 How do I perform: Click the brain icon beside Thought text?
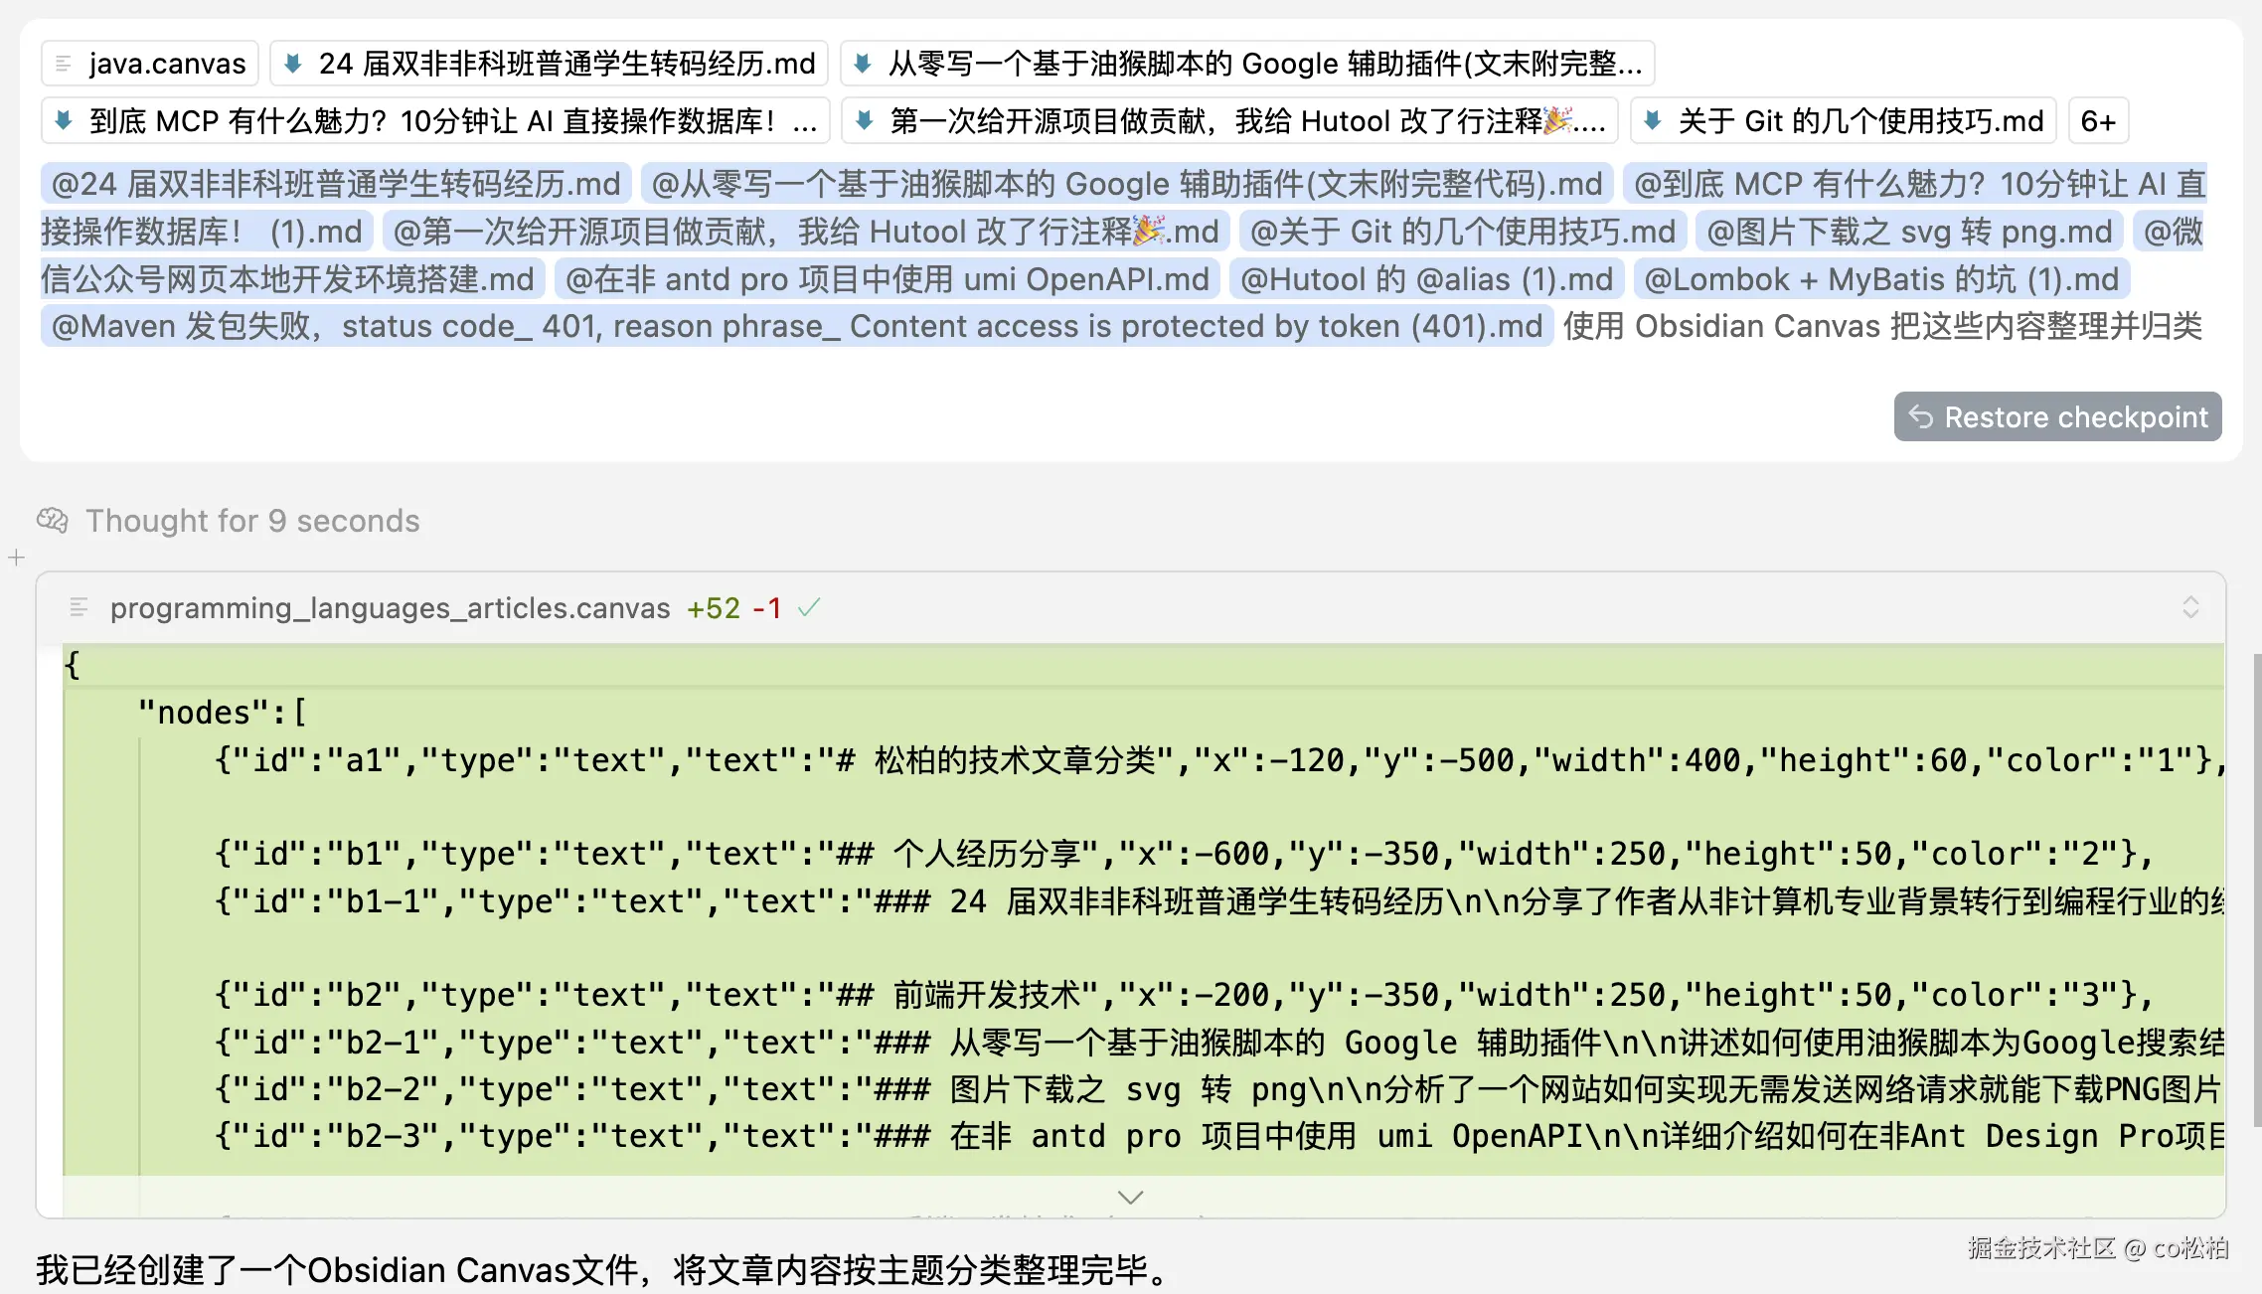point(53,521)
